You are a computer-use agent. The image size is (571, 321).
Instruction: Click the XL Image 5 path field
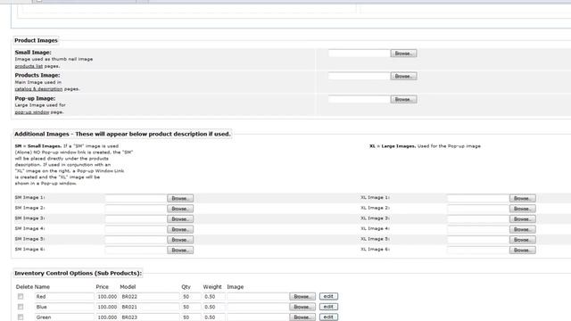tap(478, 240)
